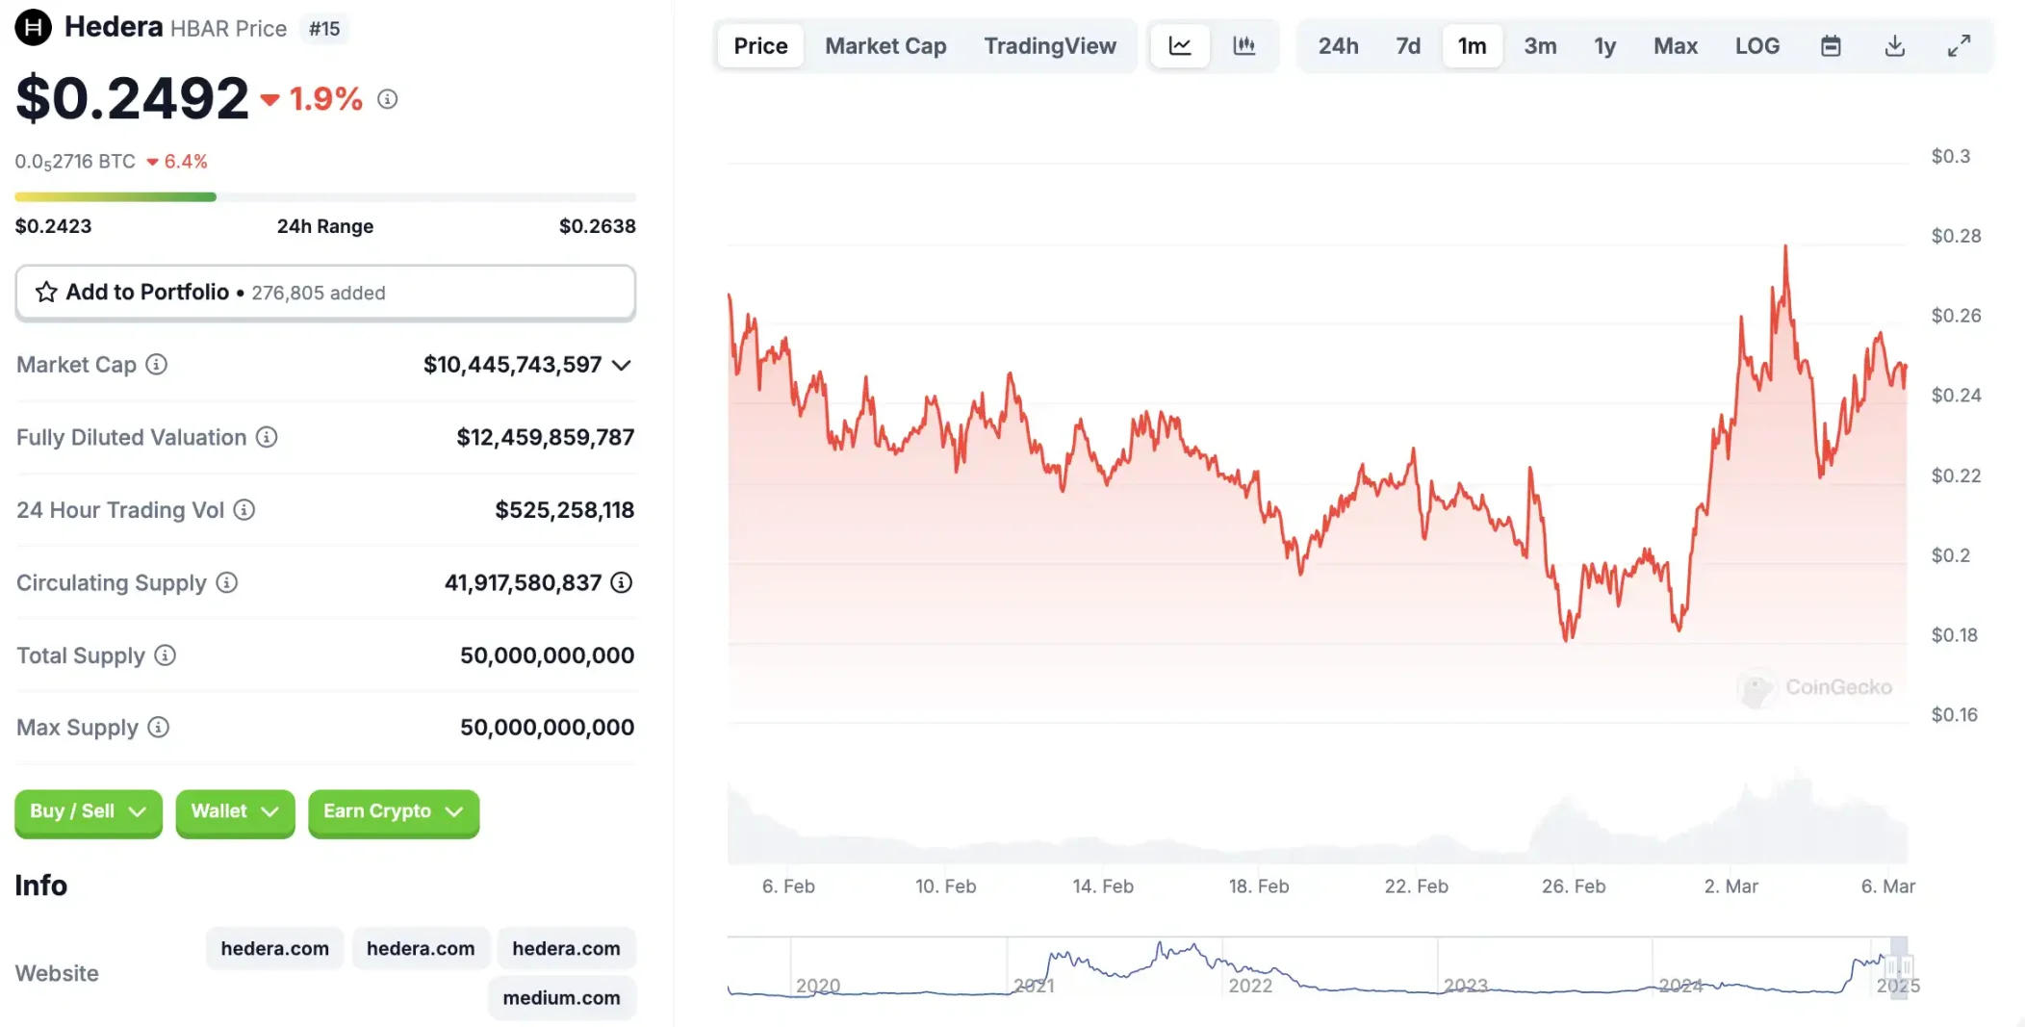The image size is (2025, 1027).
Task: Click the Hedera logo icon
Action: (x=33, y=27)
